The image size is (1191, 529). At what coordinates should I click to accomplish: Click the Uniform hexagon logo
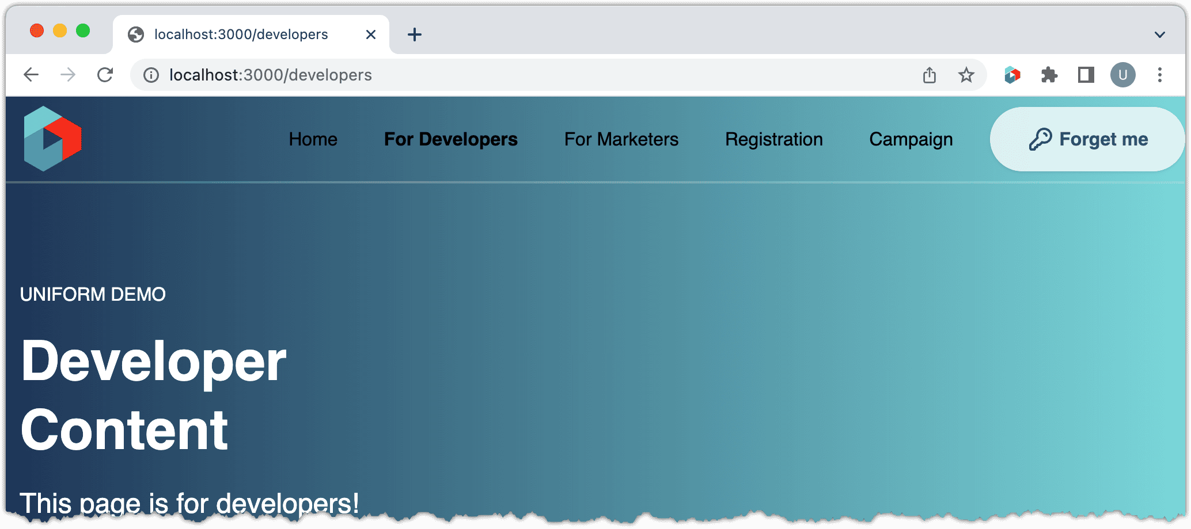(52, 139)
